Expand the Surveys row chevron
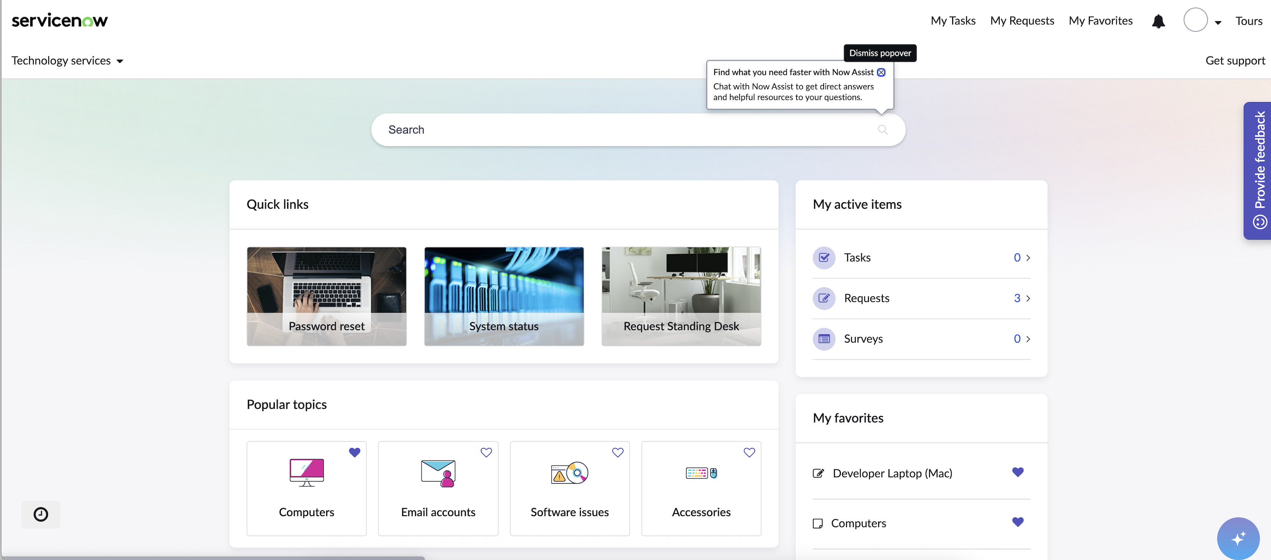Screen dimensions: 1271x560 [x=1028, y=339]
